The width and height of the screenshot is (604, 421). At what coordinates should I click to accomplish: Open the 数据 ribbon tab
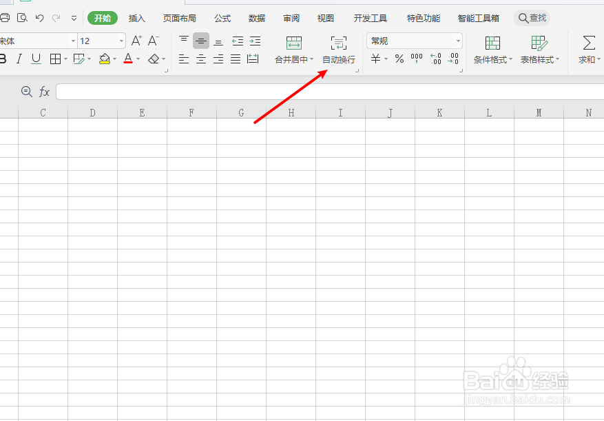point(256,19)
